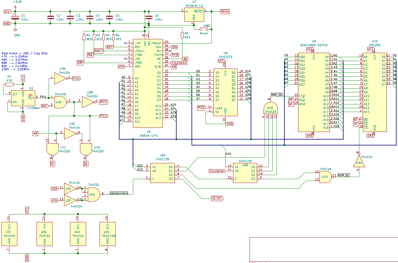
Task: Select the U1D 74HC00 NAND gate
Action: tap(325, 177)
